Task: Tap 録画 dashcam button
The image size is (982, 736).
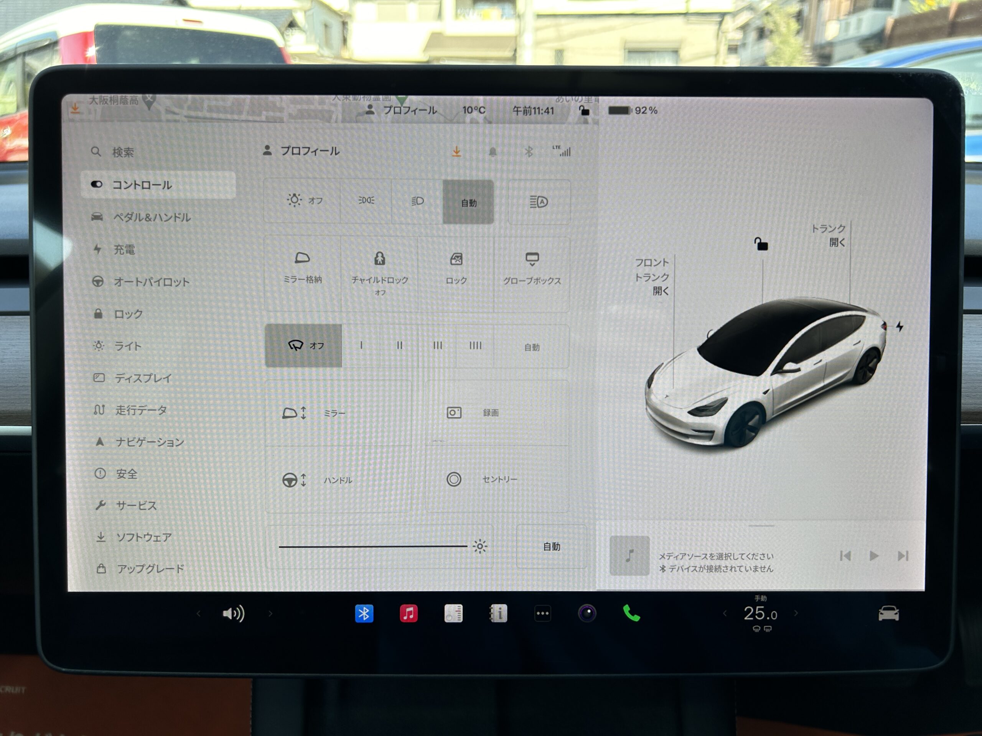Action: pyautogui.click(x=497, y=412)
